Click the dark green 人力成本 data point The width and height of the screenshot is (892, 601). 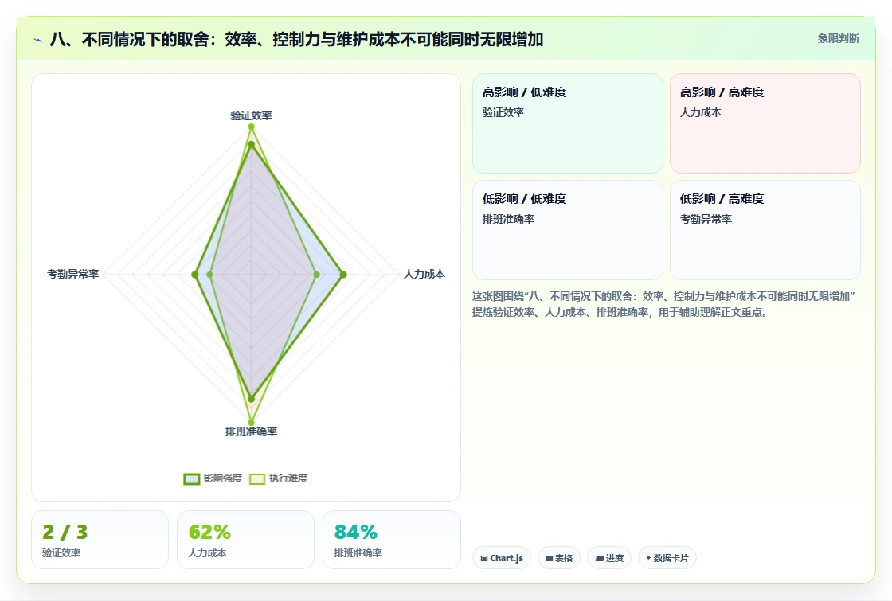click(x=343, y=275)
